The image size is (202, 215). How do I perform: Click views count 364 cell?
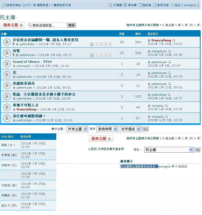pyautogui.click(x=138, y=42)
